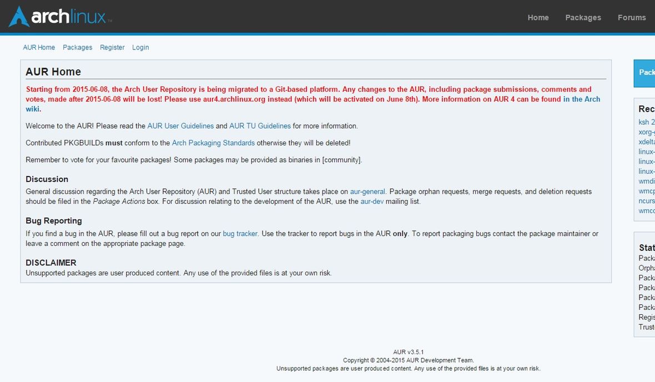Image resolution: width=655 pixels, height=382 pixels.
Task: Open the AUR User Guidelines link
Action: (180, 126)
